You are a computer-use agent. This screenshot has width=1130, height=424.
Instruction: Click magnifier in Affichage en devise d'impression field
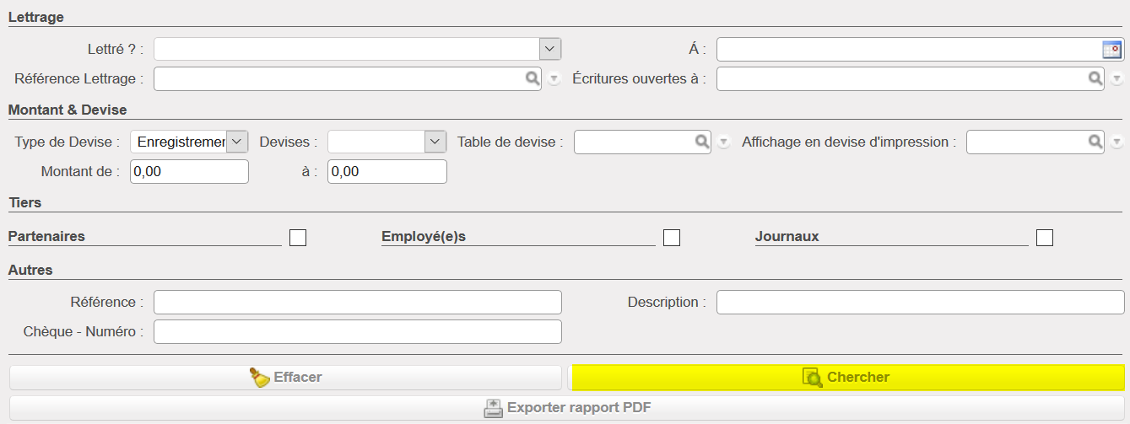click(x=1095, y=142)
